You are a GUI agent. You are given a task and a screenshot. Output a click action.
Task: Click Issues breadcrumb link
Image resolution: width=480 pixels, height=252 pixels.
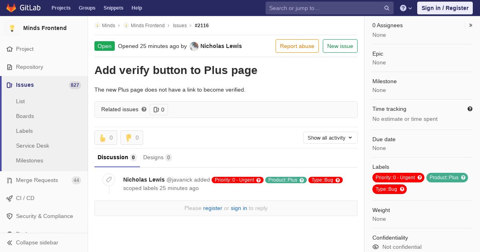click(x=180, y=25)
